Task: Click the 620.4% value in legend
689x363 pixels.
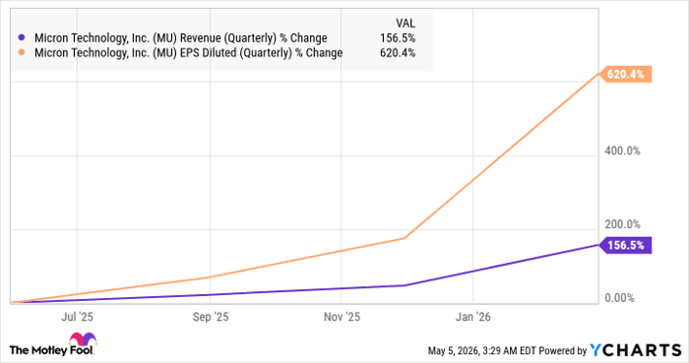Action: tap(398, 53)
